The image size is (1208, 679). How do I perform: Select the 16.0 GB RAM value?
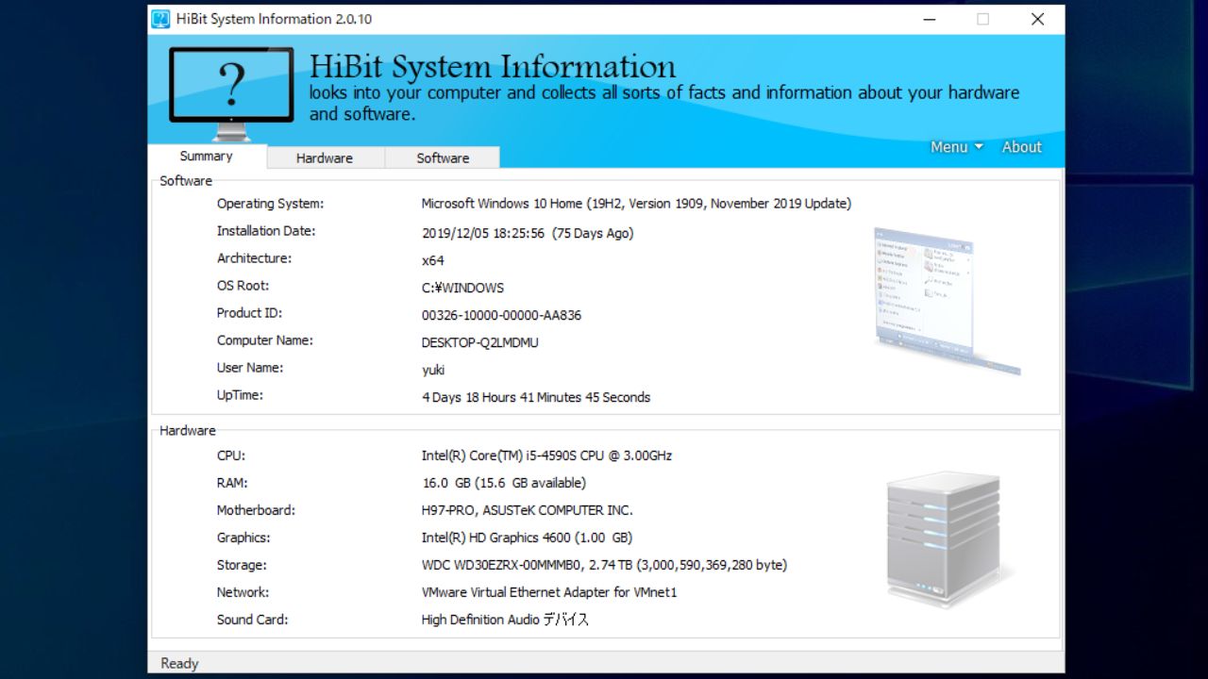coord(503,483)
